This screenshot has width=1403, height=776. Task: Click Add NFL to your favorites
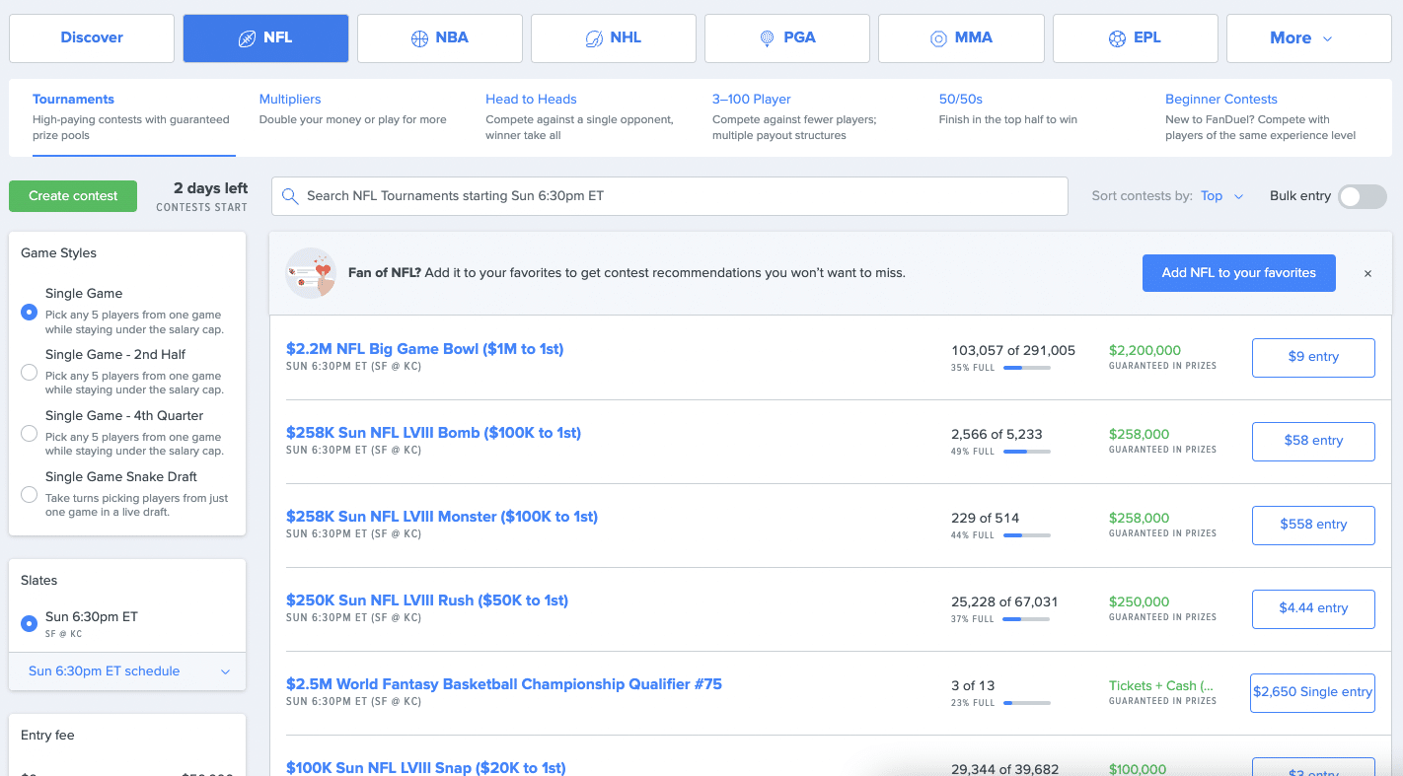coord(1238,273)
